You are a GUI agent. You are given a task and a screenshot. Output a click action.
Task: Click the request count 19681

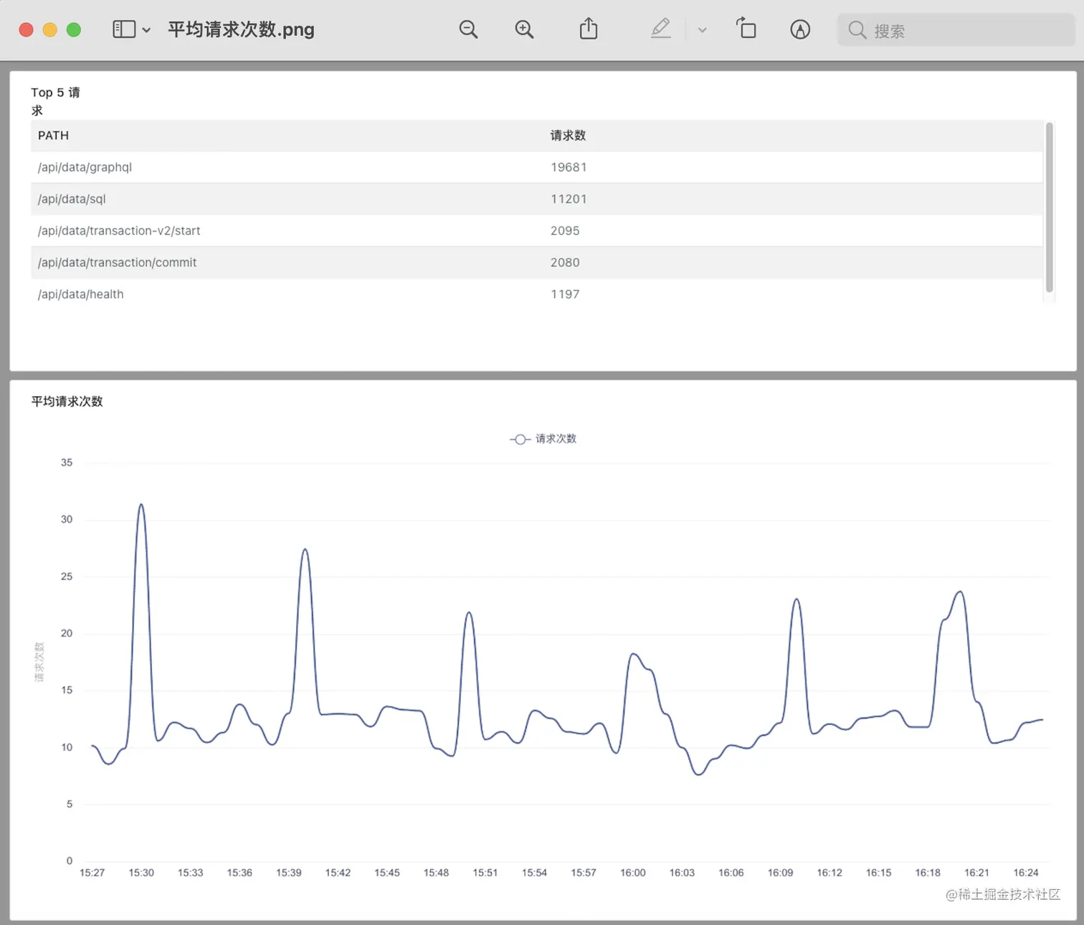(569, 167)
